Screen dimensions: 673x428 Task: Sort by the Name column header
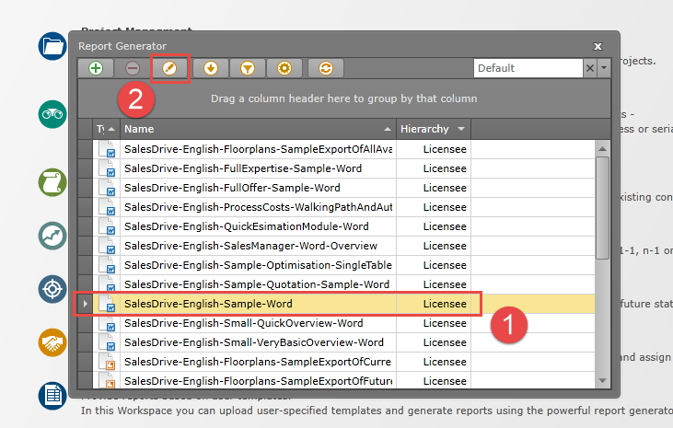(258, 129)
